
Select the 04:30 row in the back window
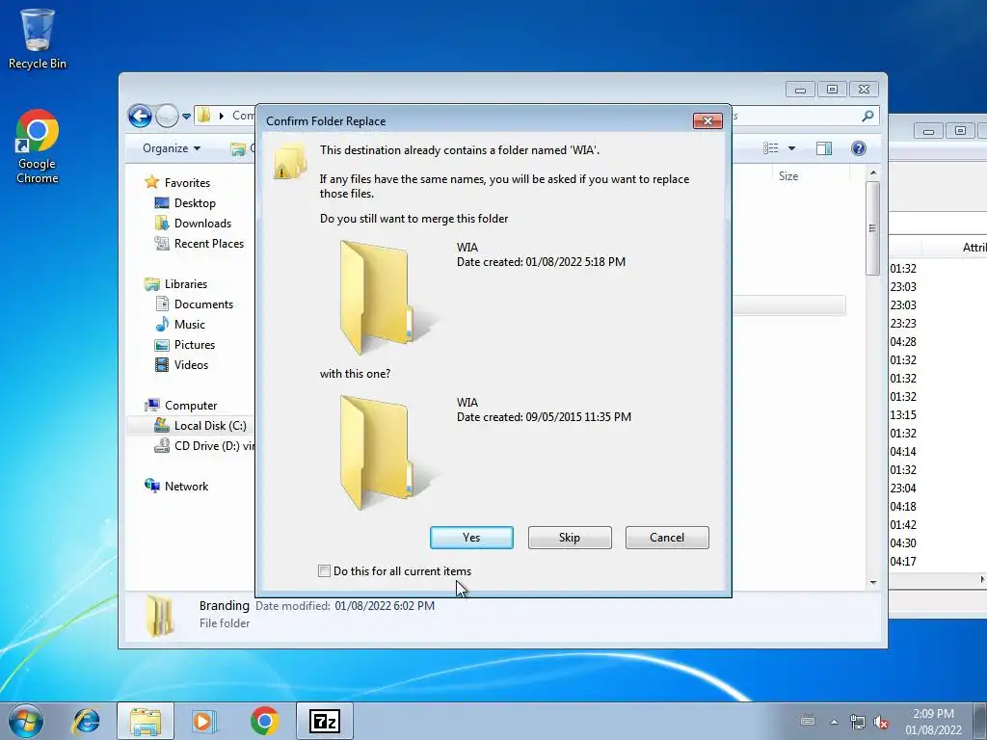(938, 543)
